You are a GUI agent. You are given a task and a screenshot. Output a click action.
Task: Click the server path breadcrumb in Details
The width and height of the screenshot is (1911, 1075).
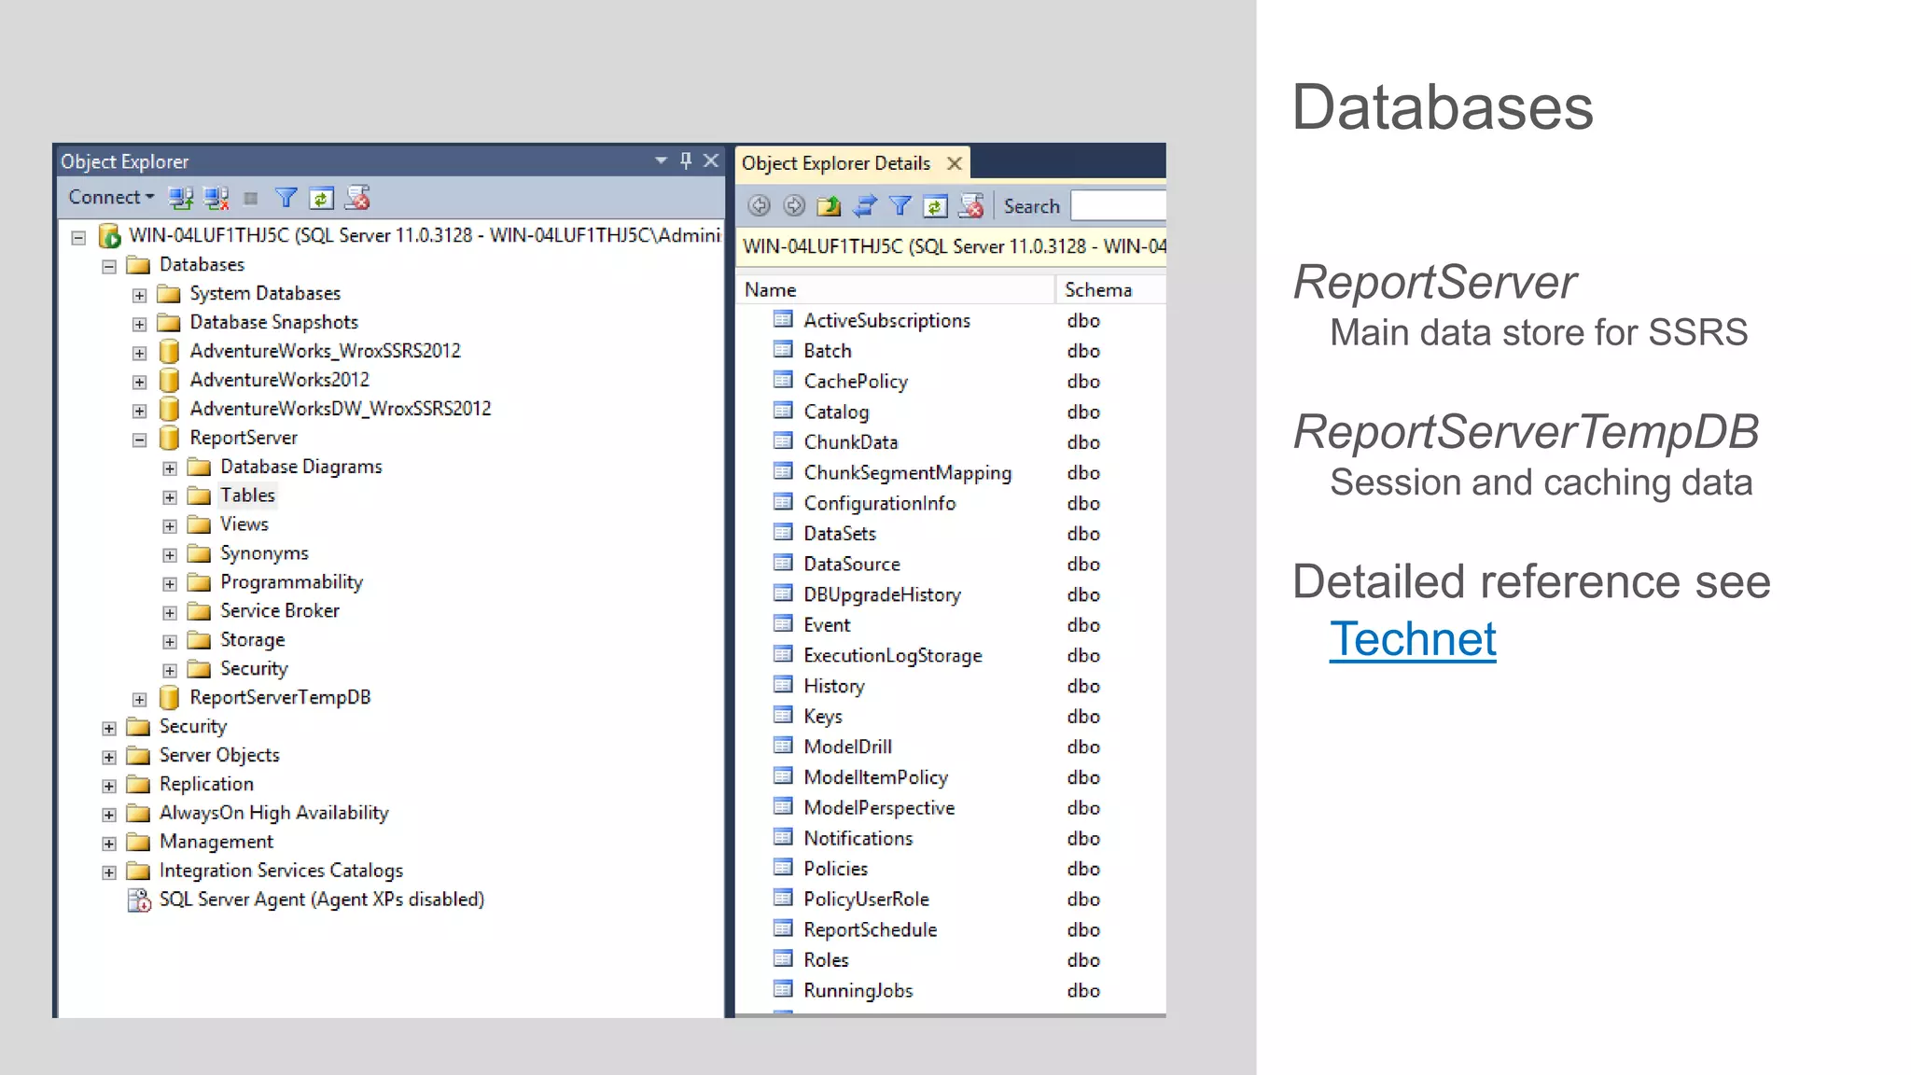tap(953, 246)
